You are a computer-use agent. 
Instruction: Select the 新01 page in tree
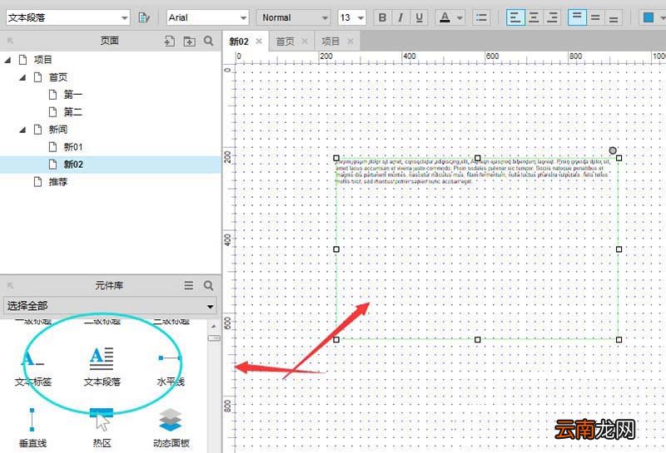click(73, 147)
